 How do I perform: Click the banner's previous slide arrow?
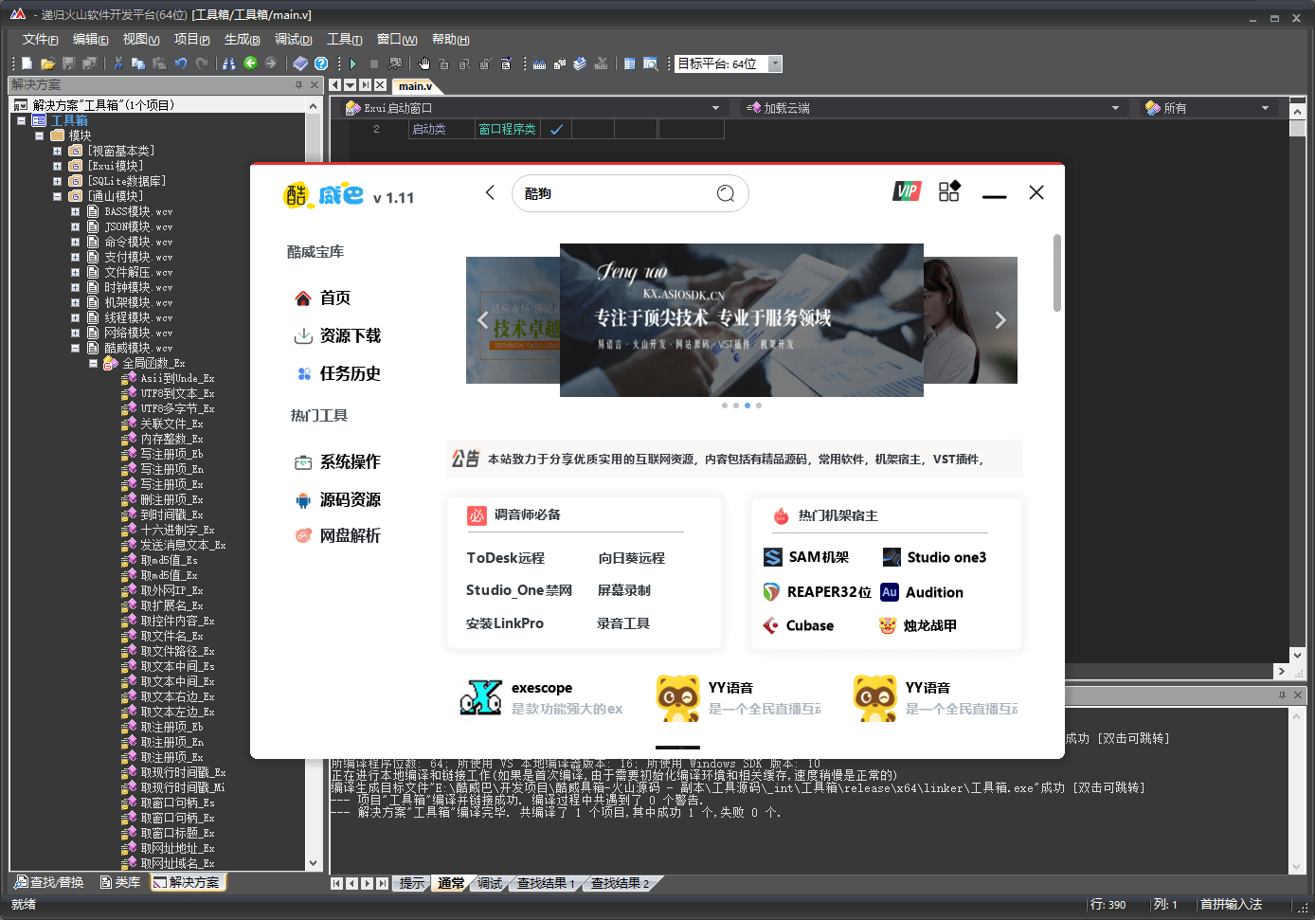[482, 320]
